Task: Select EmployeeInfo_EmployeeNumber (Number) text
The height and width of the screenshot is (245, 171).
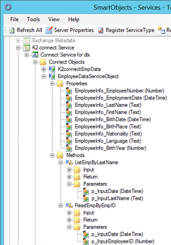Action: (x=119, y=91)
